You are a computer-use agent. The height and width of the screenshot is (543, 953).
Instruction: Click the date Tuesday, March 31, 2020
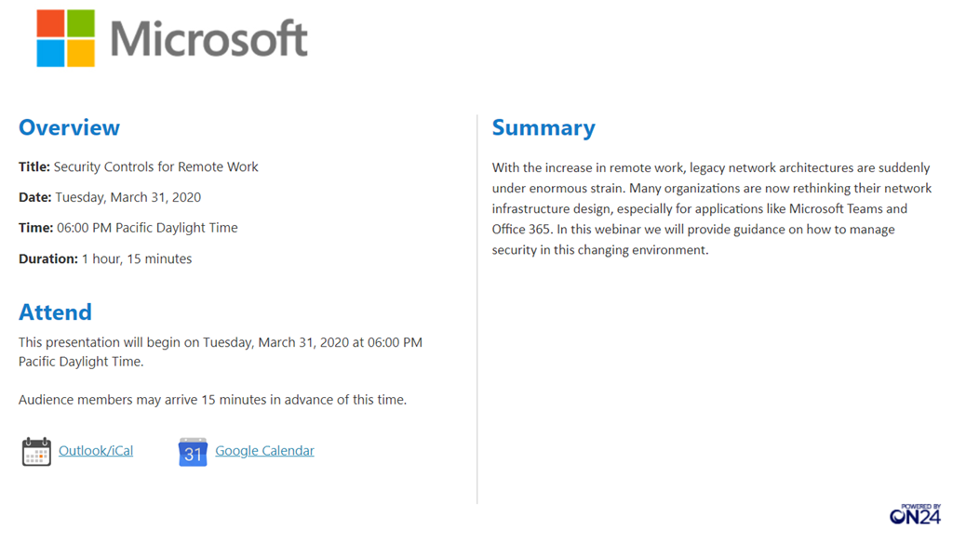[128, 197]
